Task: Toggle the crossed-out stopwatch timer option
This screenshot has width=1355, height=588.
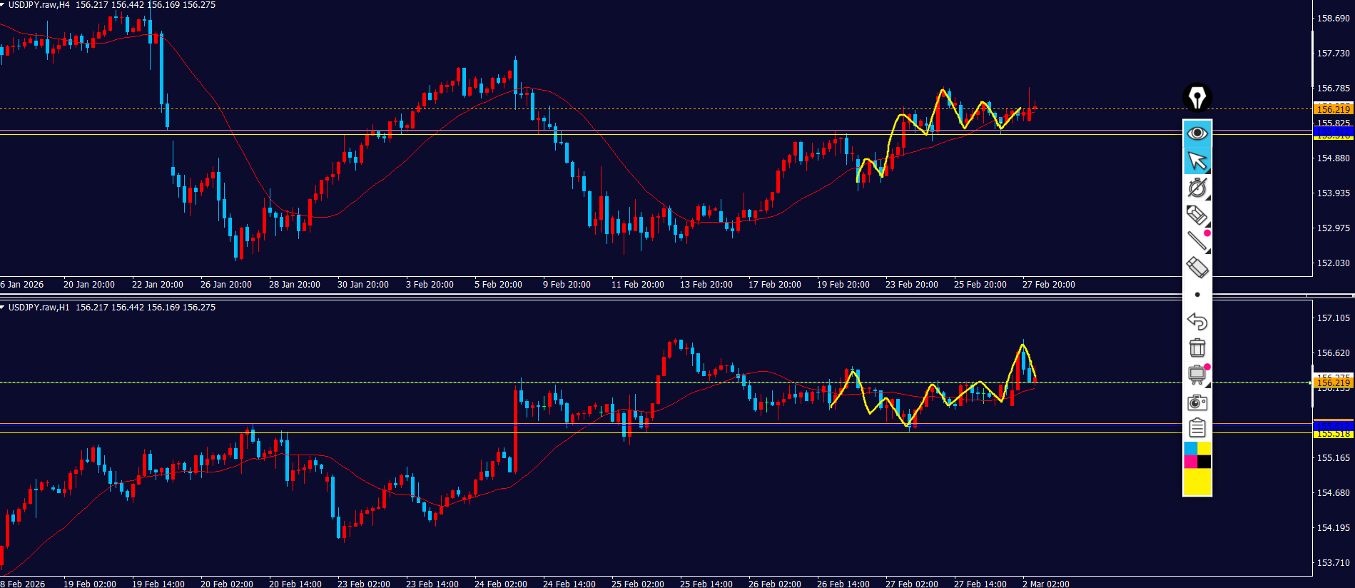Action: point(1197,188)
